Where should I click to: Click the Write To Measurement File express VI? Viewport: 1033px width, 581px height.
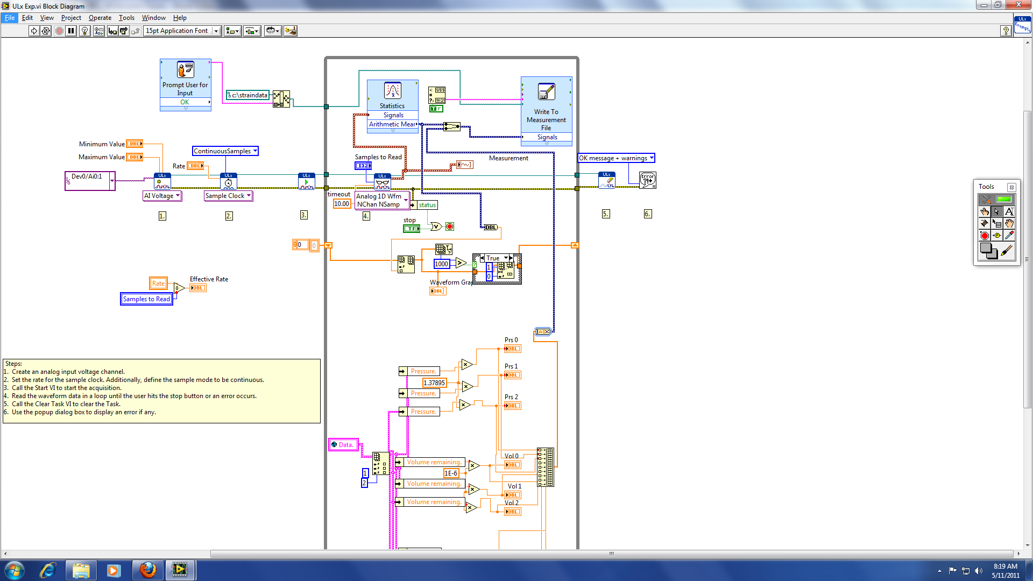point(546,111)
